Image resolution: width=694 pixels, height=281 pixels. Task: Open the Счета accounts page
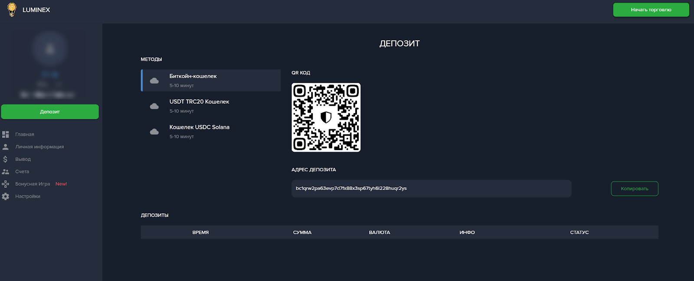pos(22,172)
